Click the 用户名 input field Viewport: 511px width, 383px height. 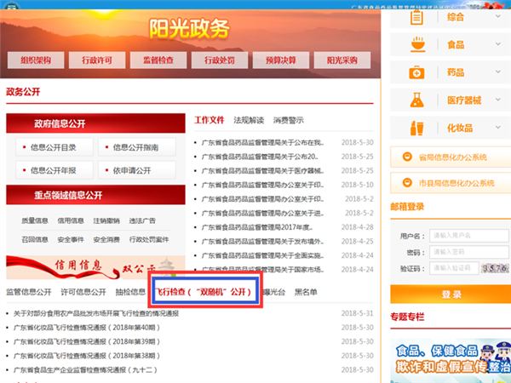point(463,236)
